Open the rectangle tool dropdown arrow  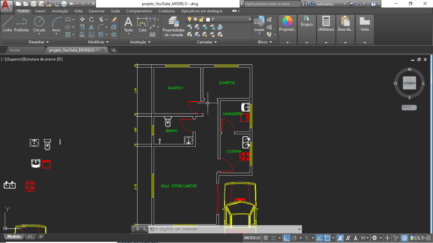[73, 20]
